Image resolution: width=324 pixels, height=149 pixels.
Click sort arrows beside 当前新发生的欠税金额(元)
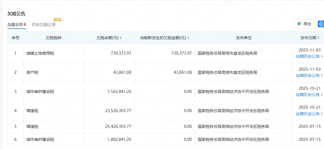(188, 38)
